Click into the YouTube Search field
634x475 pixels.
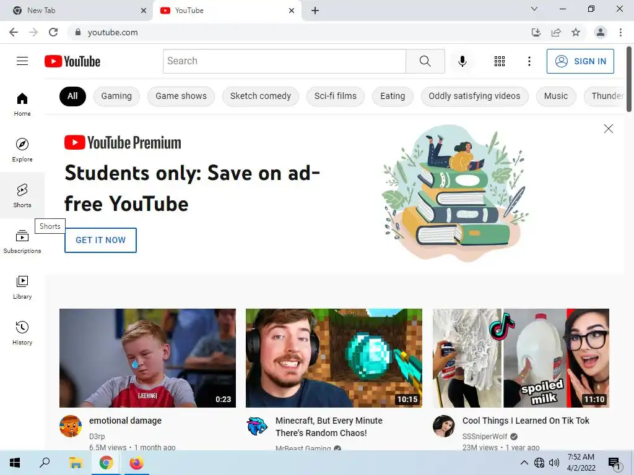coord(284,61)
